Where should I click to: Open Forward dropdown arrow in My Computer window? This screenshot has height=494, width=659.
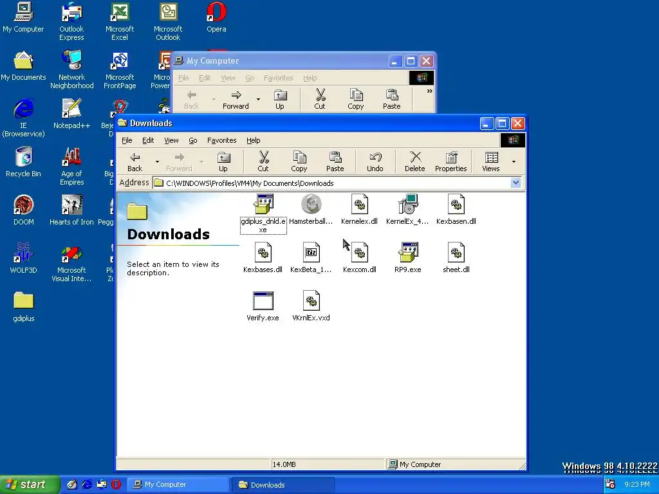[x=258, y=100]
